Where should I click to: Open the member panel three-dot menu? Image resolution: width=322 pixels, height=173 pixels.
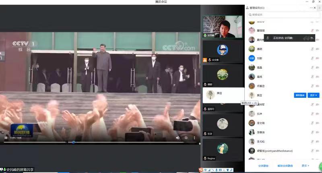[312, 8]
